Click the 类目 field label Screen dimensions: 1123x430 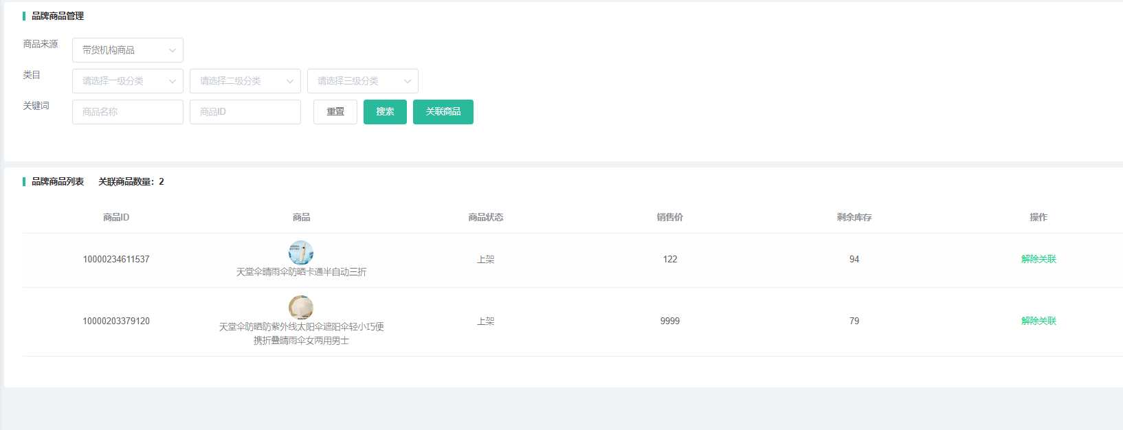coord(32,75)
